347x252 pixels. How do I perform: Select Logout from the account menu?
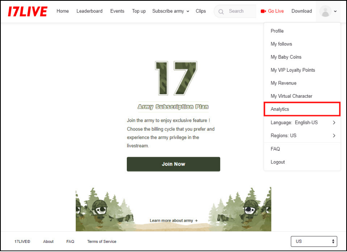pyautogui.click(x=278, y=162)
